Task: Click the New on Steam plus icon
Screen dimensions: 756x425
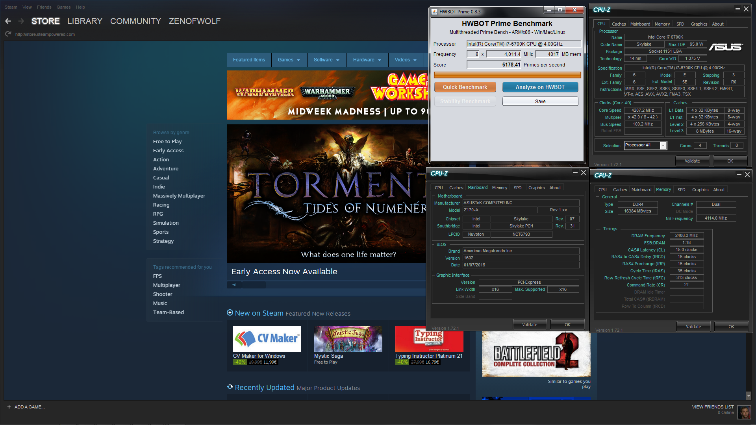Action: [x=230, y=313]
